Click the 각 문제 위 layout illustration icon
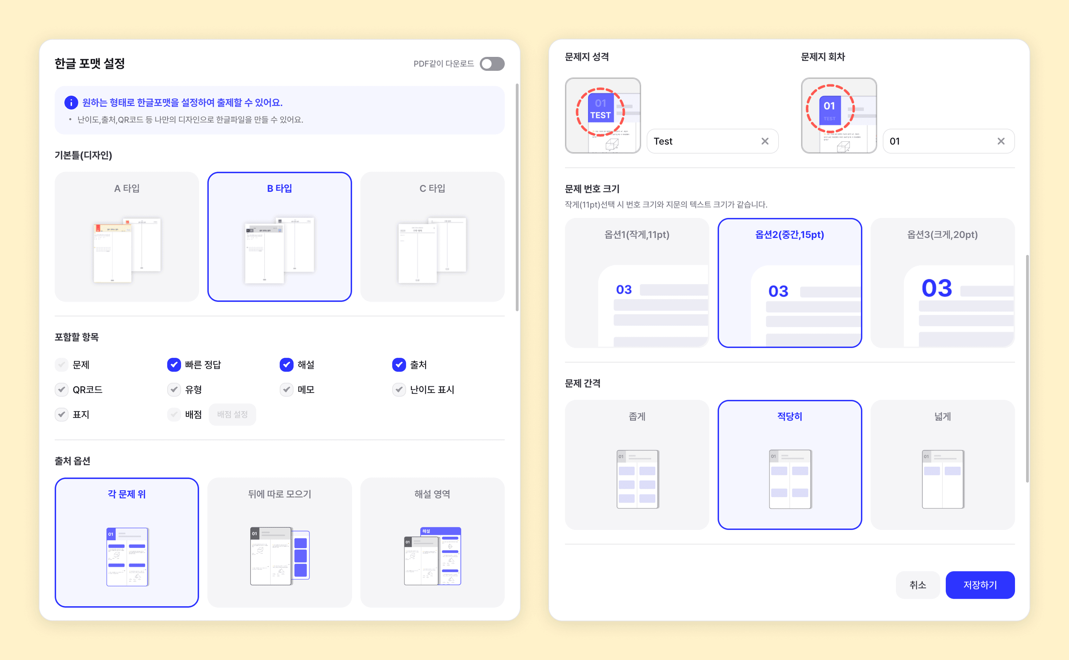 pos(127,557)
